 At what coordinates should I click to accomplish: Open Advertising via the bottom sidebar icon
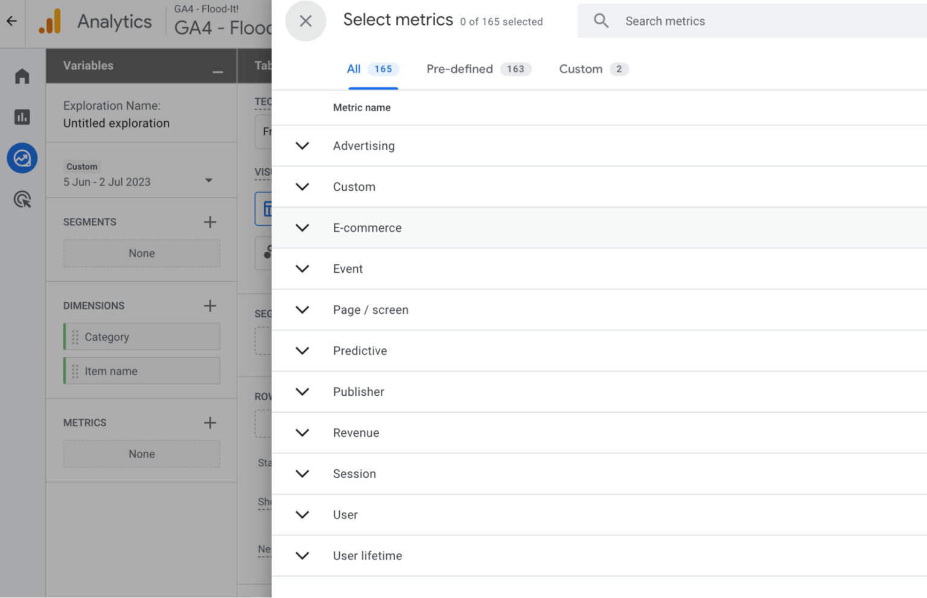tap(22, 199)
